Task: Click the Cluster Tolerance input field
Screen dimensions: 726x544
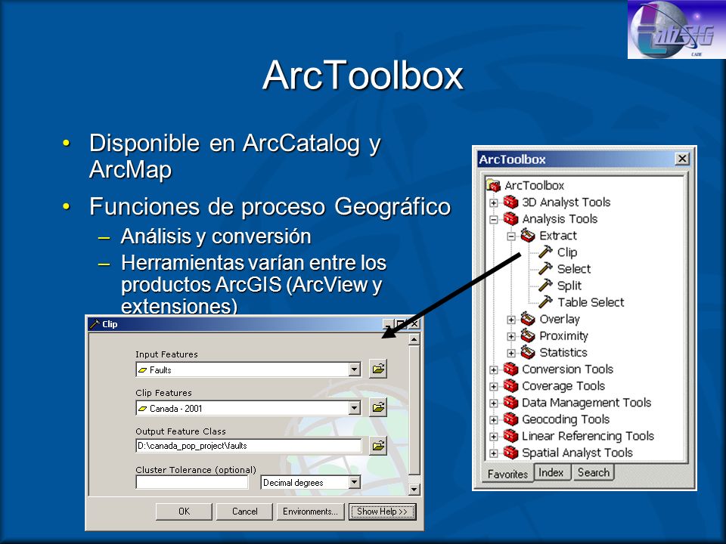Action: pos(192,482)
